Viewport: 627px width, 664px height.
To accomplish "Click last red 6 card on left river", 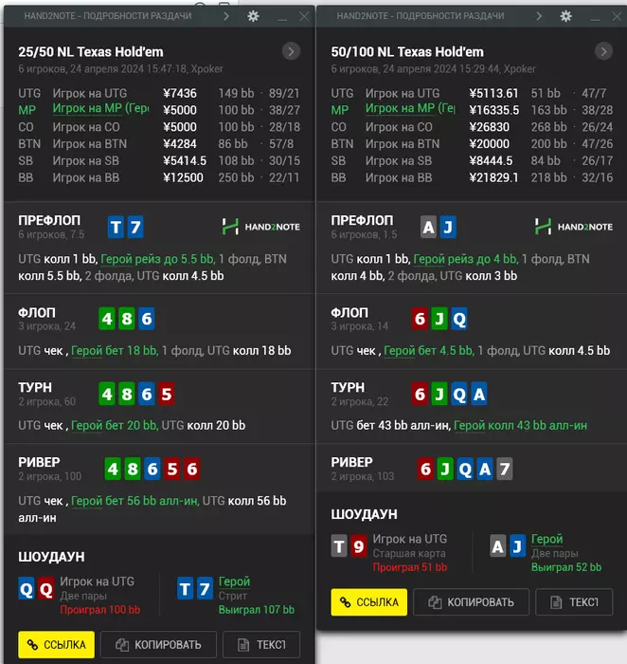I will tap(192, 469).
